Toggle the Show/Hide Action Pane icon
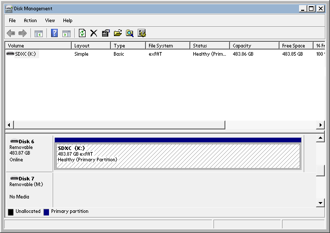This screenshot has height=233, width=330. [x=67, y=34]
